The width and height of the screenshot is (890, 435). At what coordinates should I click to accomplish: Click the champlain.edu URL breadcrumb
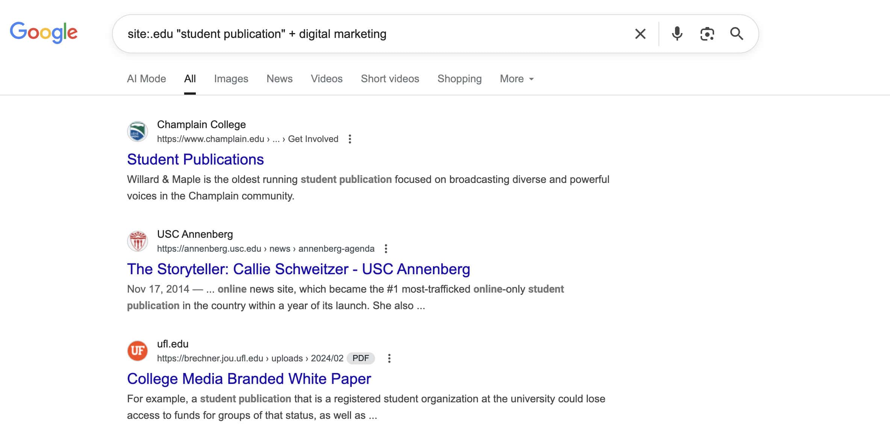pyautogui.click(x=248, y=139)
